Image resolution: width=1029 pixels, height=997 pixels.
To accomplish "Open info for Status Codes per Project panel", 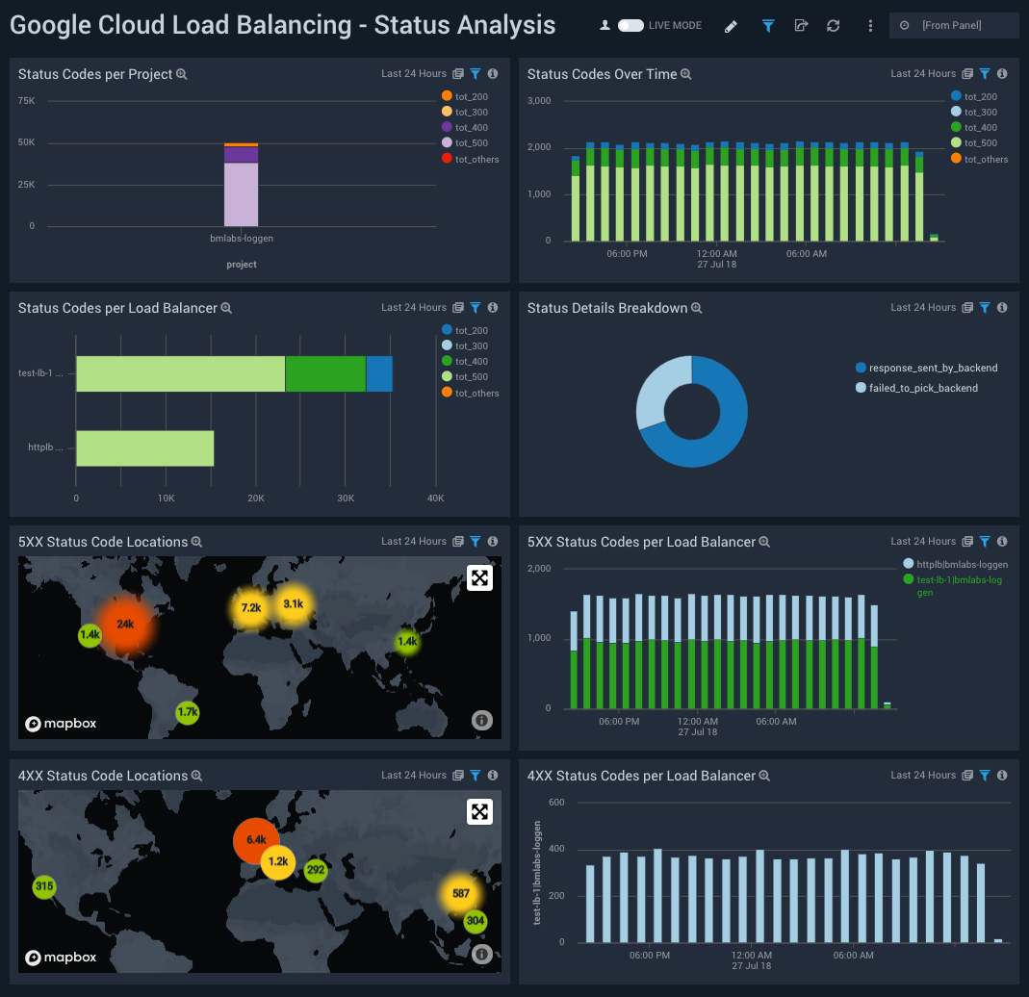I will click(x=492, y=73).
